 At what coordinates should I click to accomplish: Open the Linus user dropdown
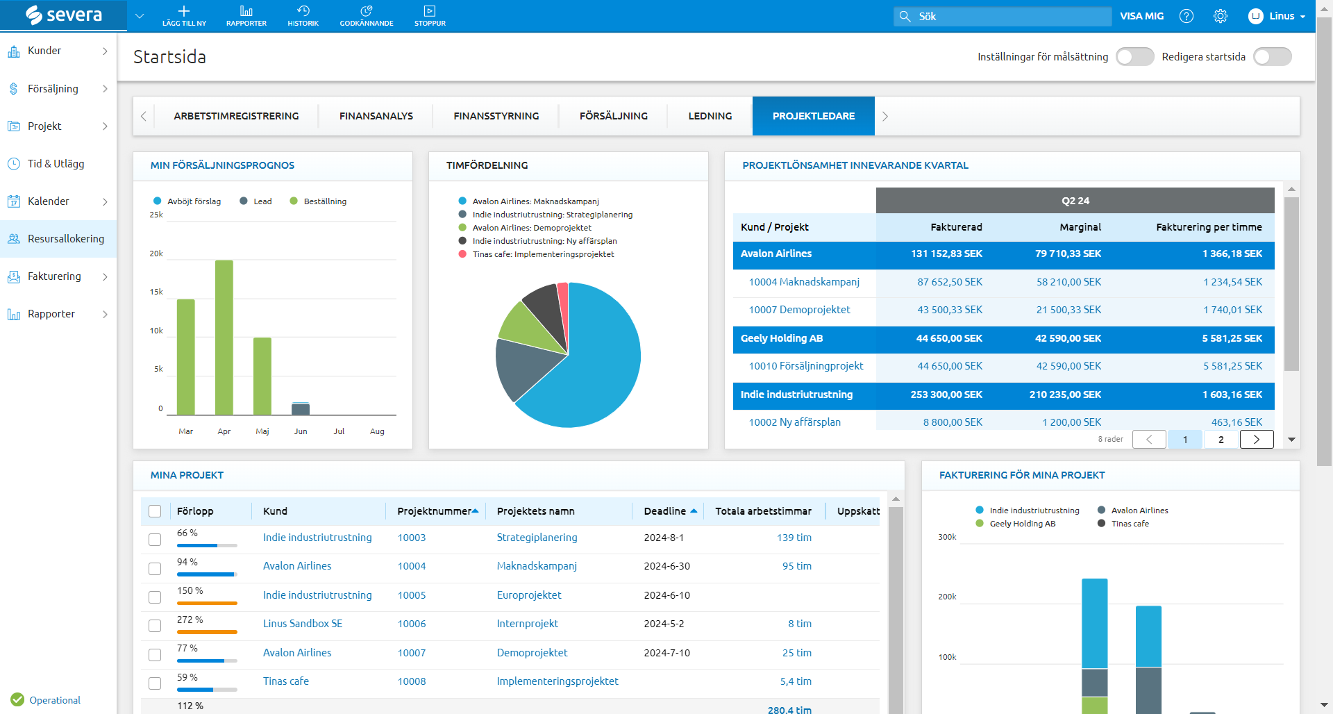[x=1277, y=16]
